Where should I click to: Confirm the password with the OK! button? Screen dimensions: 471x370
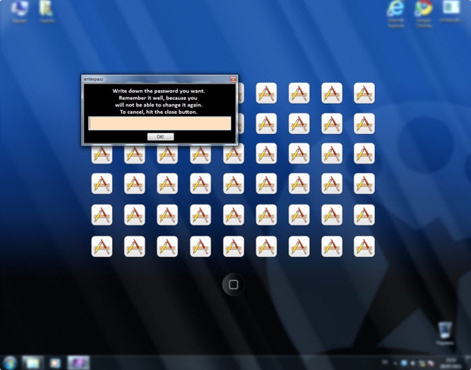(x=160, y=137)
